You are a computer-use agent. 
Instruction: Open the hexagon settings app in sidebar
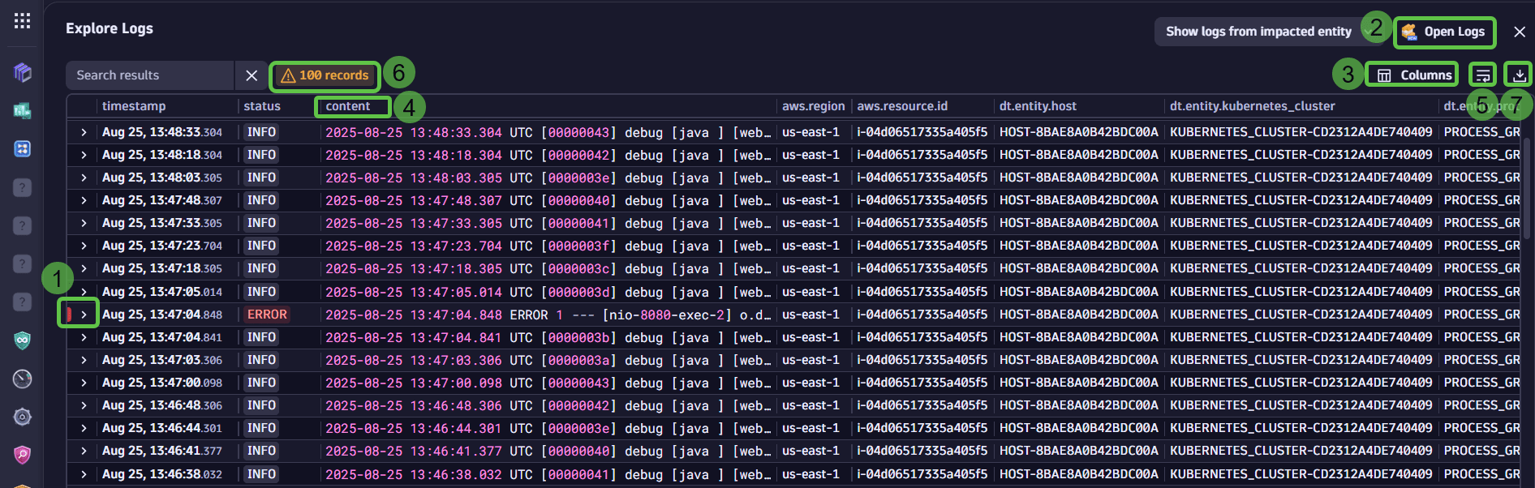tap(23, 417)
